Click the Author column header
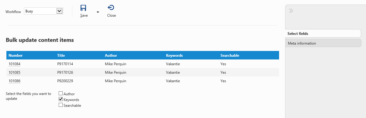The height and width of the screenshot is (118, 366). 111,56
